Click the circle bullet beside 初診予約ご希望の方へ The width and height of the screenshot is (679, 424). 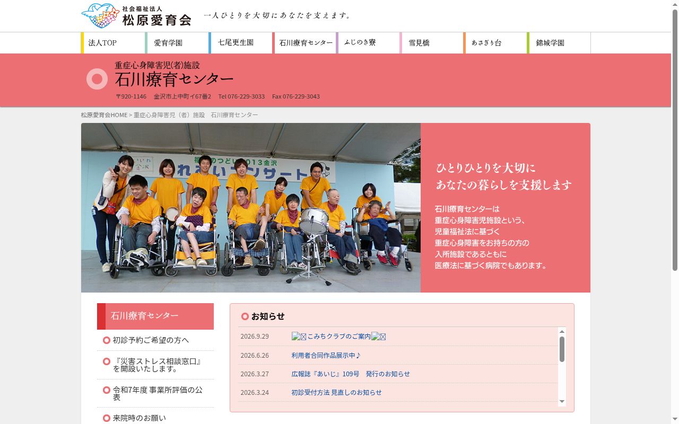tap(107, 340)
